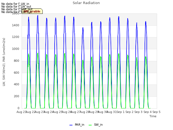Click the 'No data for f_LW_out' message
The image size is (173, 130).
point(16,6)
